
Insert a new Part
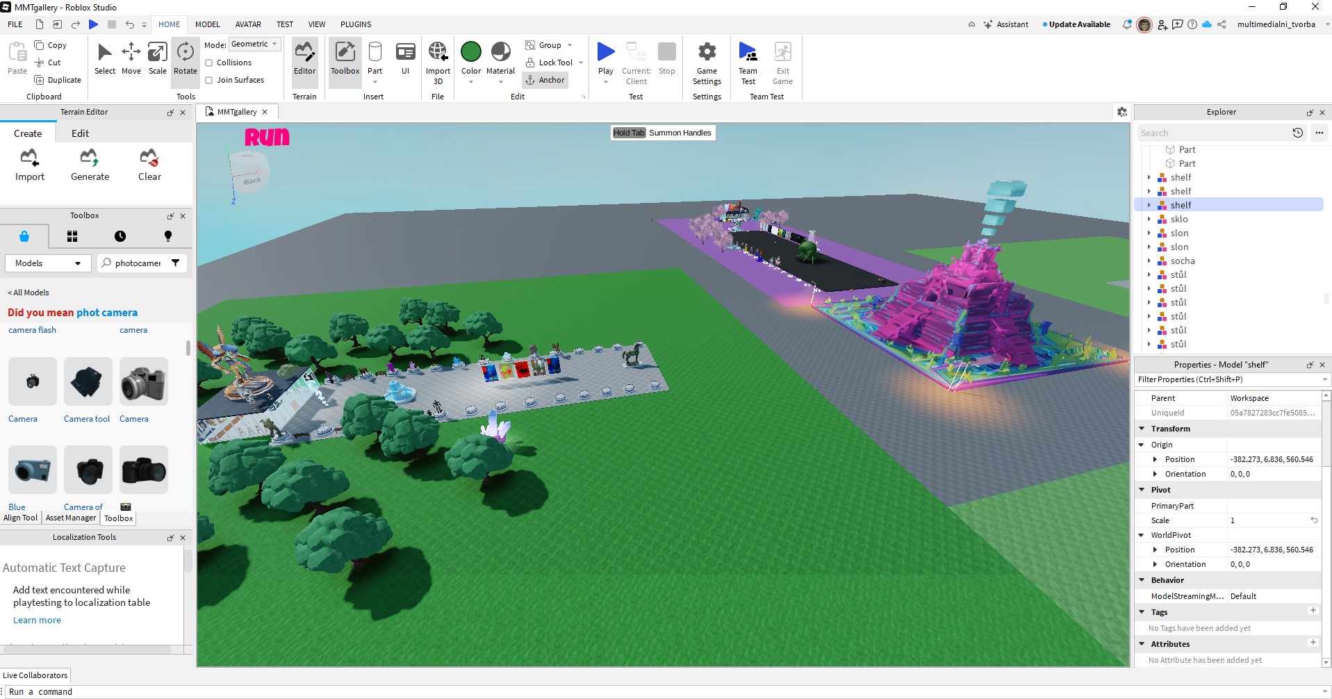click(x=375, y=59)
